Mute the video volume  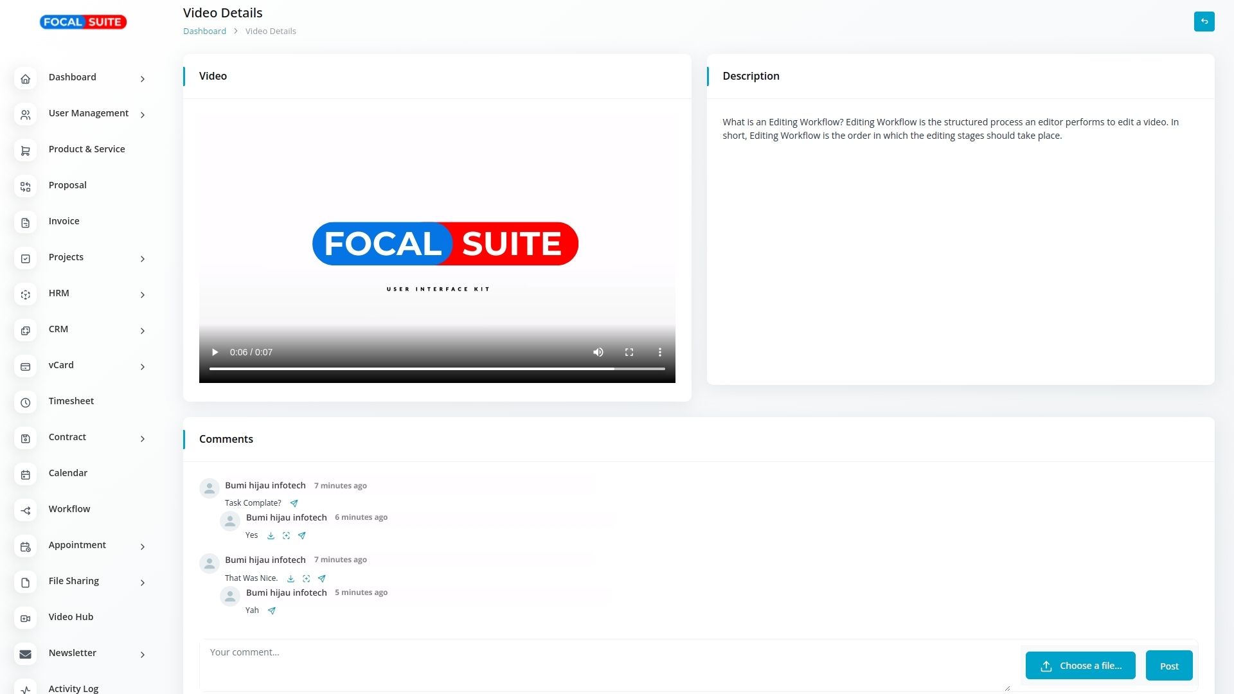tap(598, 352)
